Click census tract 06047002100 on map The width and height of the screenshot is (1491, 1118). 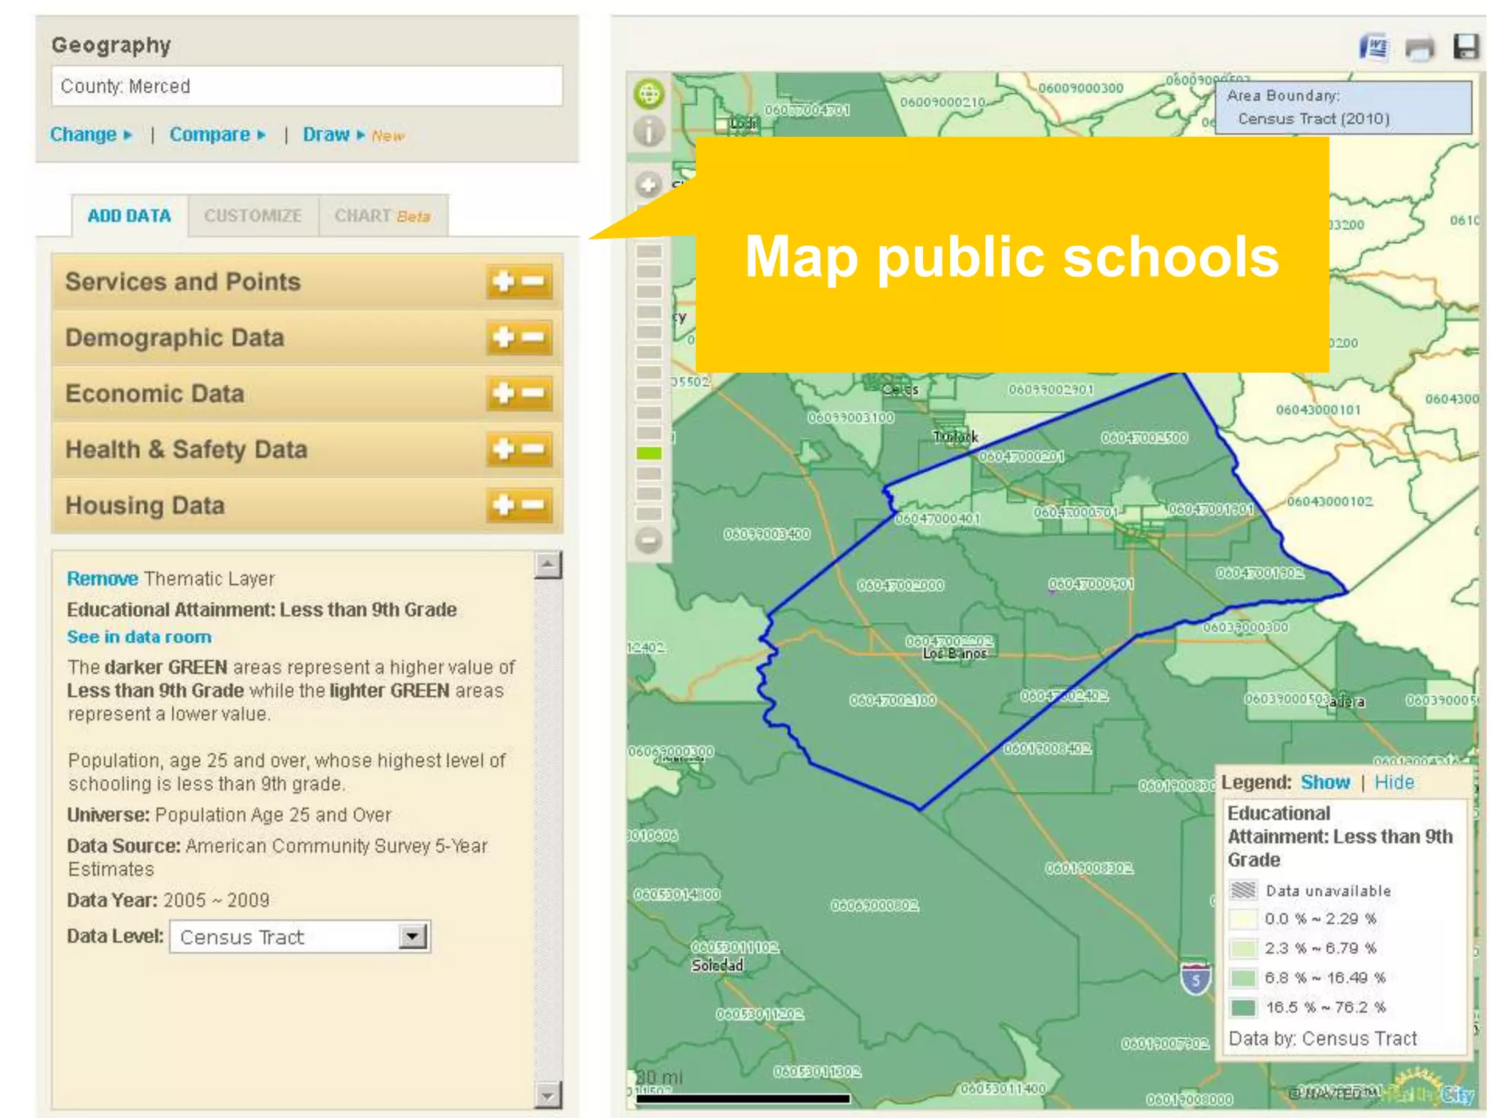[893, 700]
